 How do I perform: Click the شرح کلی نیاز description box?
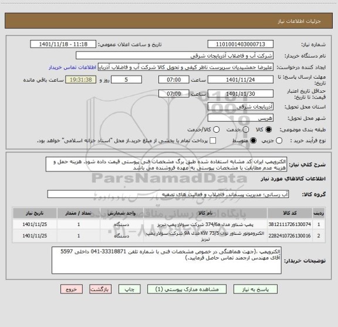pos(166,164)
